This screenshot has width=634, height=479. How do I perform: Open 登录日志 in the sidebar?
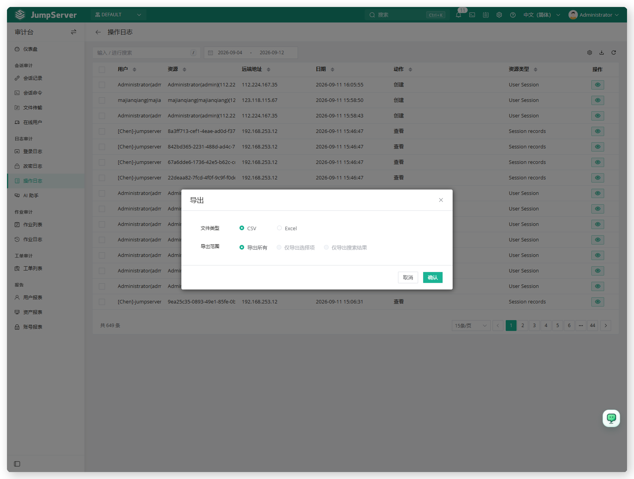pyautogui.click(x=33, y=151)
